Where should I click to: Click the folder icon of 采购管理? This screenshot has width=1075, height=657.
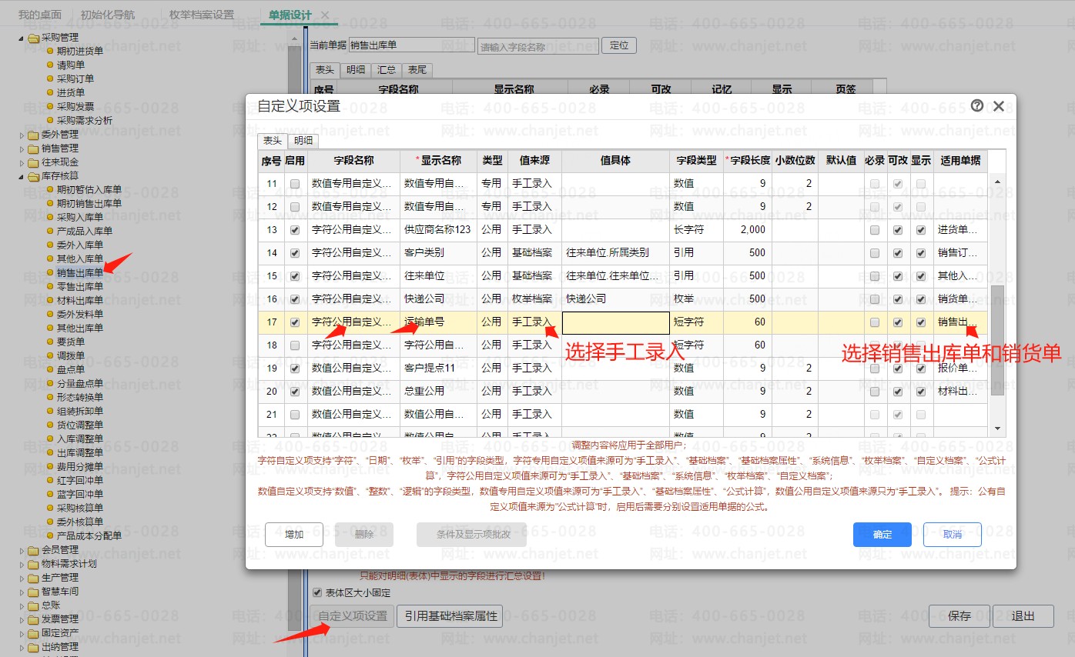pos(33,37)
